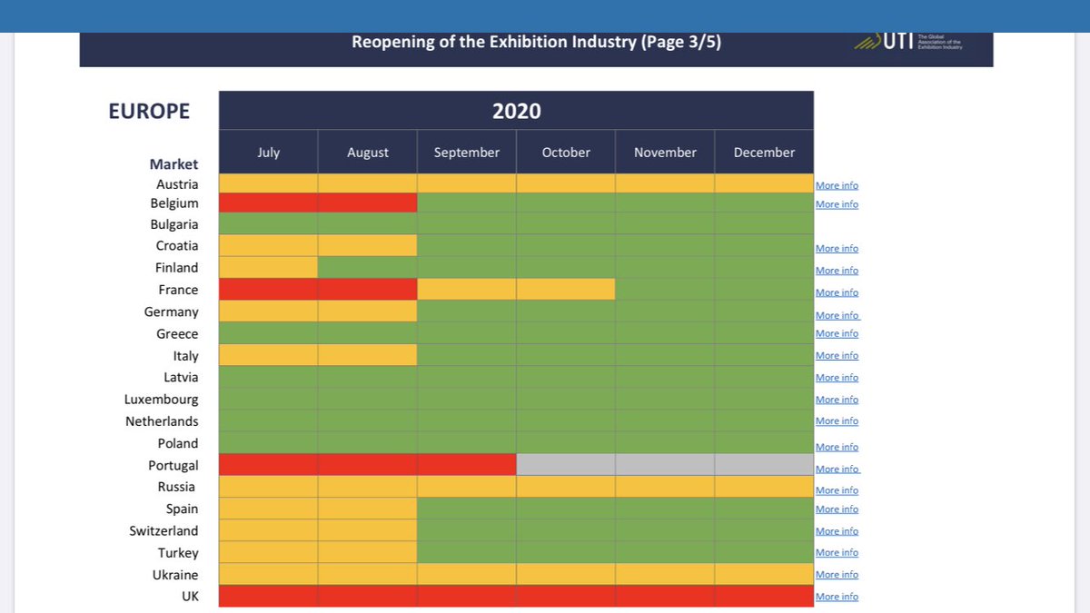Select the Finland market label
The width and height of the screenshot is (1090, 613).
[176, 268]
